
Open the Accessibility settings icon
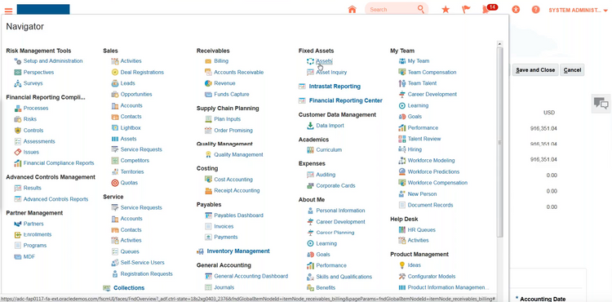point(516,10)
